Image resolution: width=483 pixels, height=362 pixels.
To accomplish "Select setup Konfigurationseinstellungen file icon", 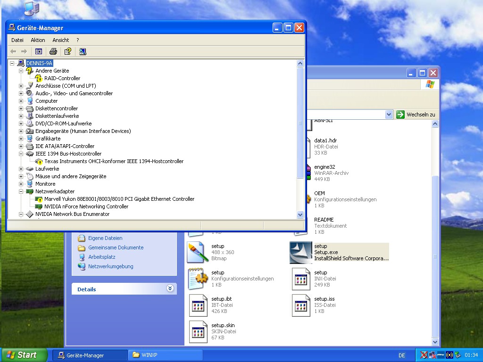I will click(197, 279).
